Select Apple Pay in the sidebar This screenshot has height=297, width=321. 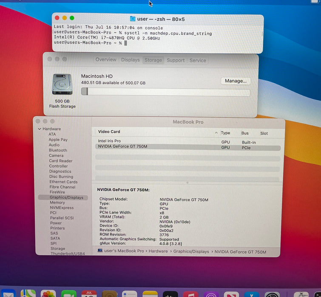pyautogui.click(x=58, y=140)
